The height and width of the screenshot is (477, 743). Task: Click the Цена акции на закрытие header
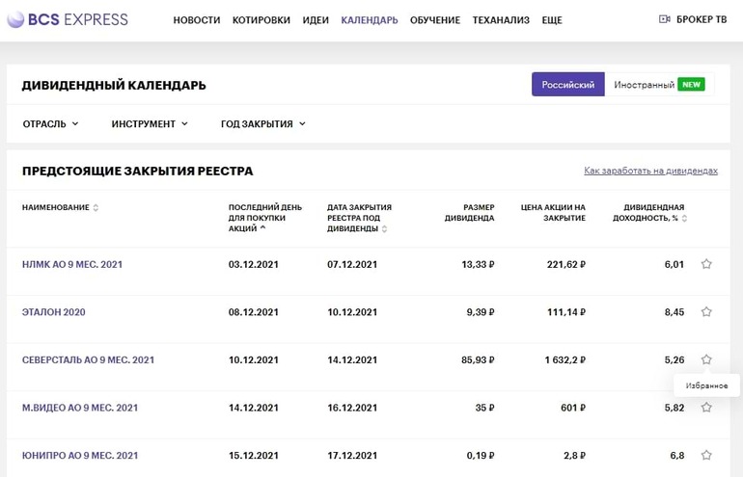[553, 213]
